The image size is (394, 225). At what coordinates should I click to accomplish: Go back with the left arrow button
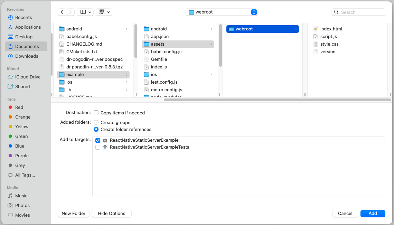62,12
